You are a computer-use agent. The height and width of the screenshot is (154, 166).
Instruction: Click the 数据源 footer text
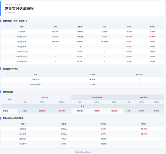(x=83, y=152)
